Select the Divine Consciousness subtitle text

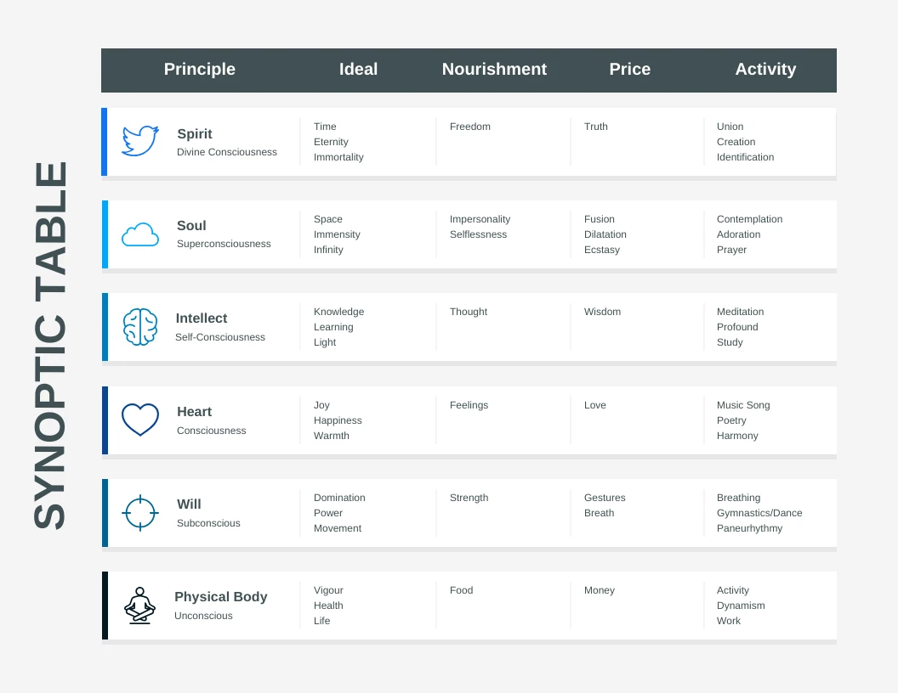point(227,152)
